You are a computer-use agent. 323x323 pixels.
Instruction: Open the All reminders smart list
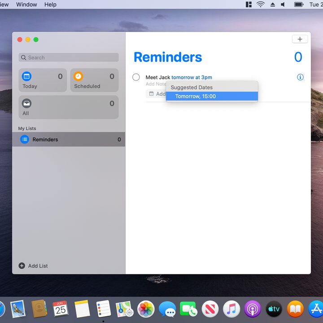point(68,107)
